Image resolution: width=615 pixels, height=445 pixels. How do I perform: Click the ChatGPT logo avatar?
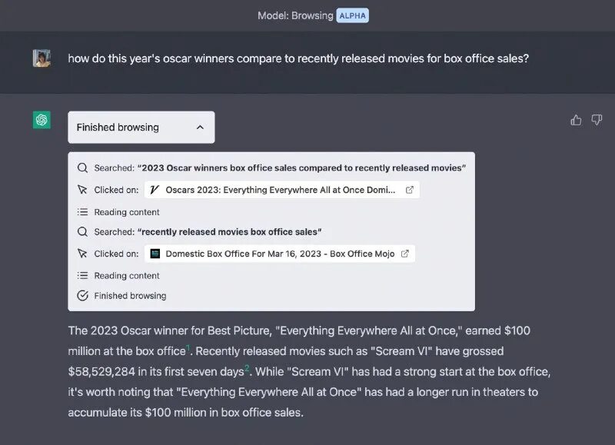pos(42,120)
